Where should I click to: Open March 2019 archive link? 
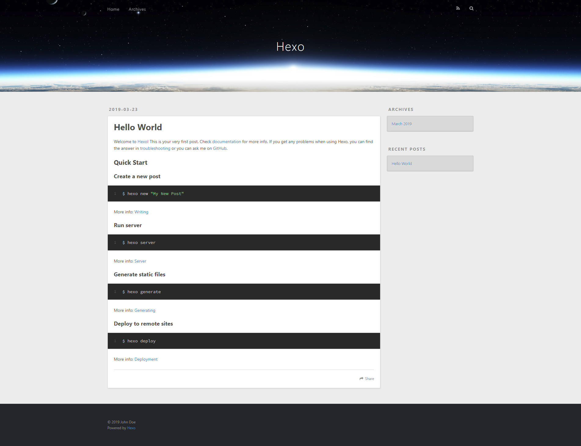point(402,124)
